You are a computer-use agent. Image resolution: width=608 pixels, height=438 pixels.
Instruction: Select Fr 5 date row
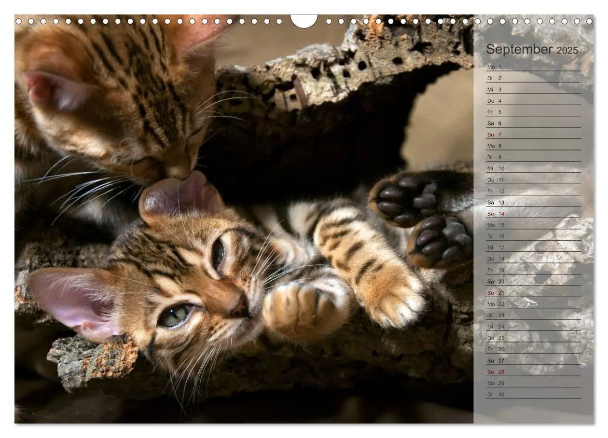pos(533,112)
